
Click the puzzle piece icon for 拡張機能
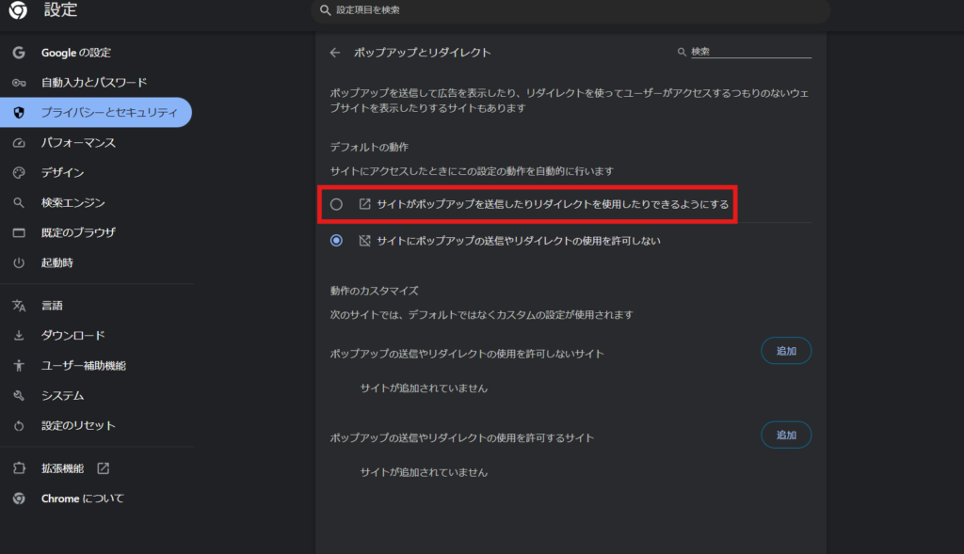pyautogui.click(x=19, y=468)
